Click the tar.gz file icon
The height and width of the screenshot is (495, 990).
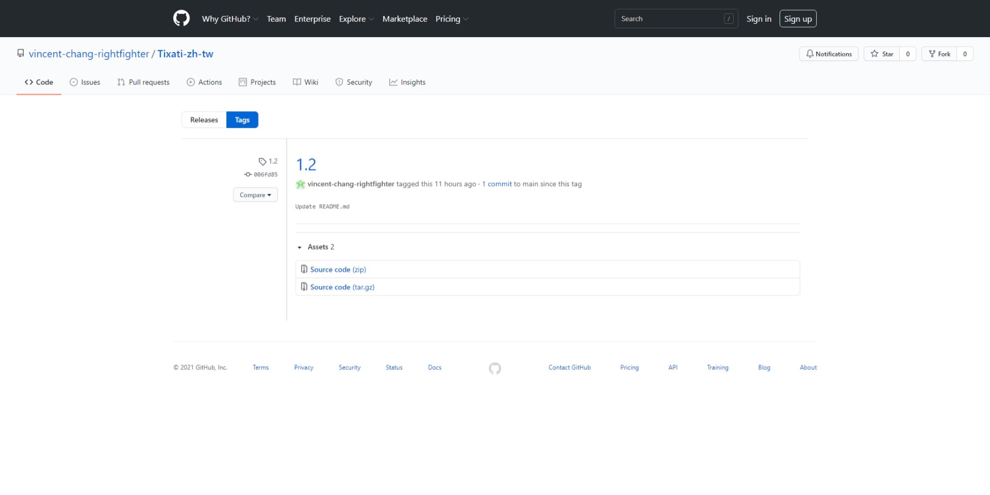pyautogui.click(x=304, y=286)
